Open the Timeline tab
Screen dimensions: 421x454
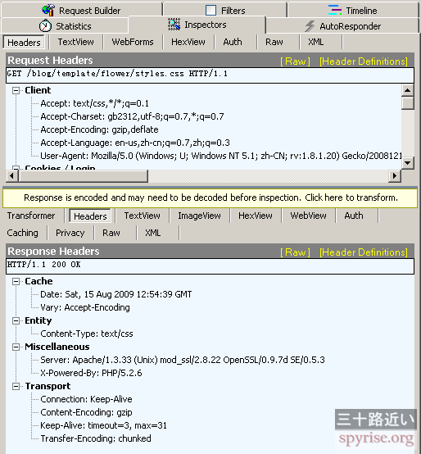pos(353,10)
